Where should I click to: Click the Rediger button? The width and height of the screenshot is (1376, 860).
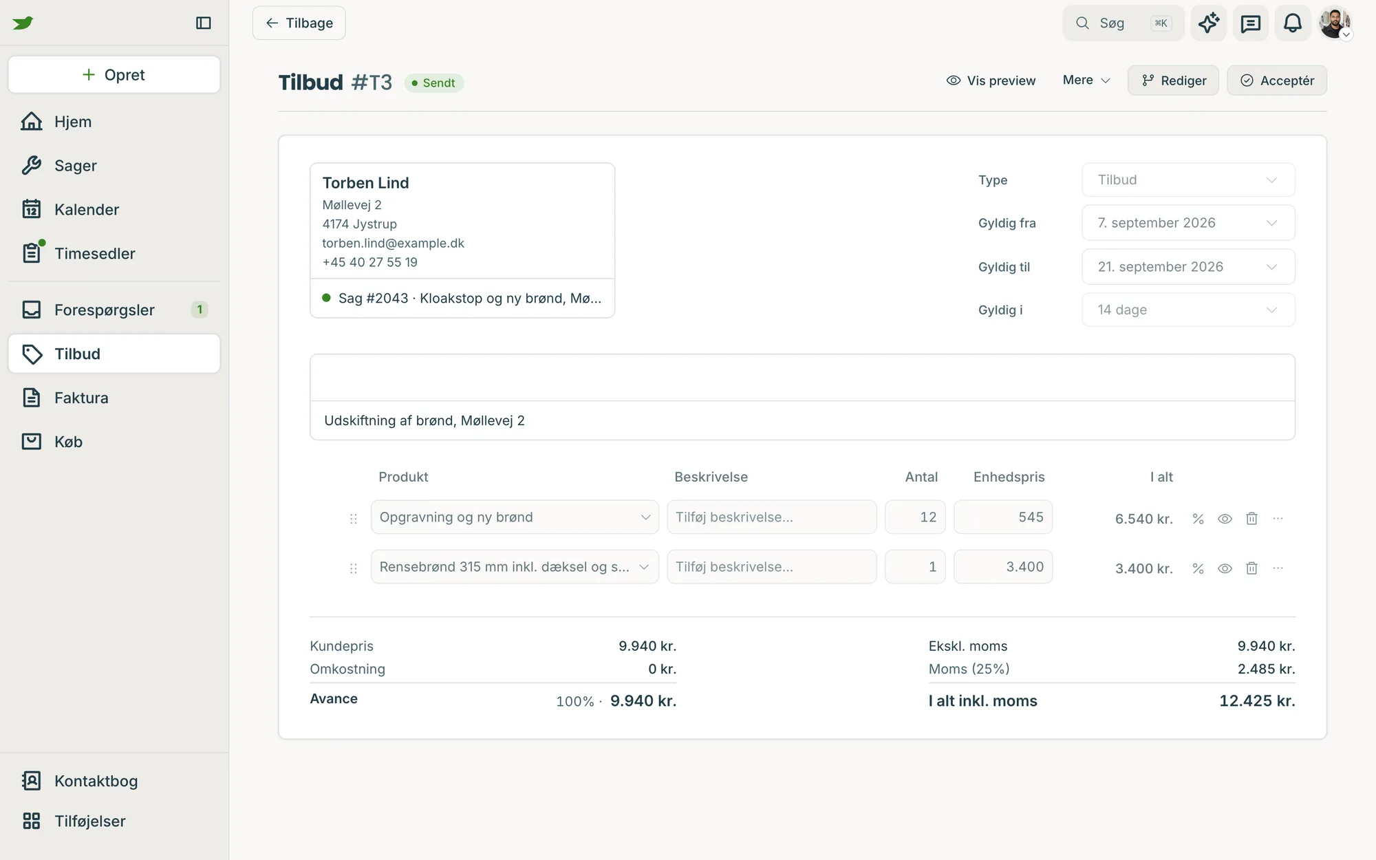1173,80
